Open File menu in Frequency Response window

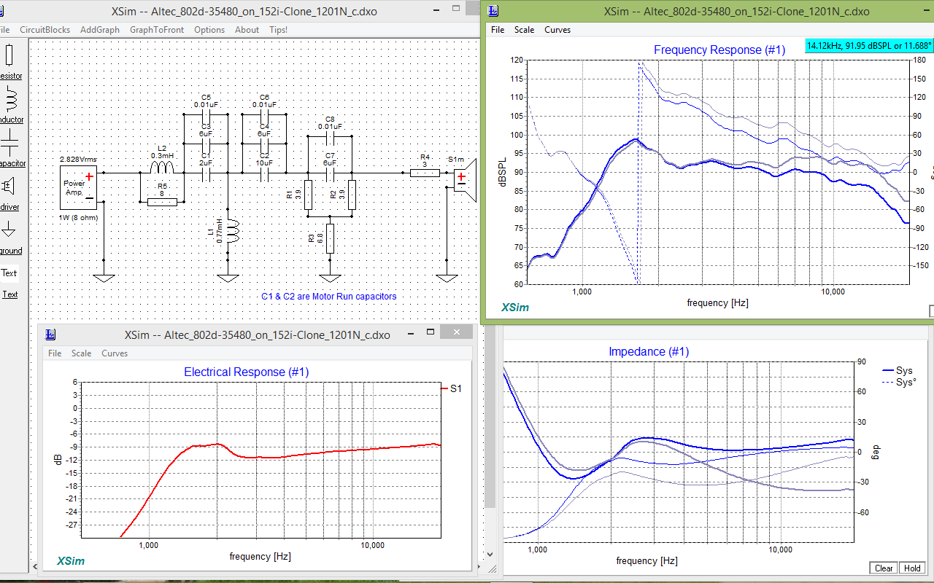coord(498,30)
